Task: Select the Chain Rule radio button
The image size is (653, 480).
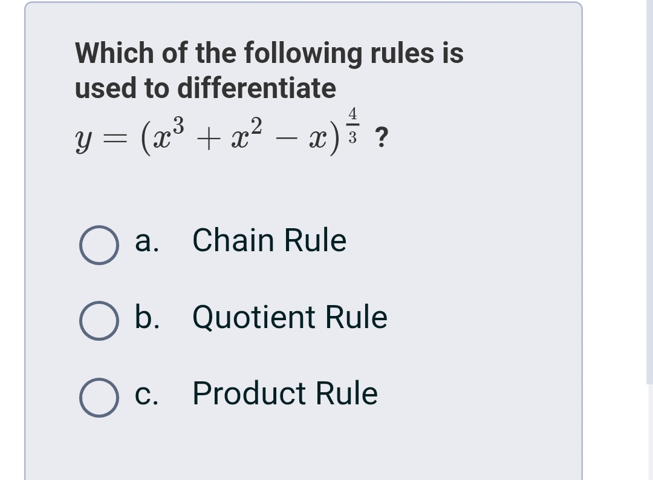Action: [x=98, y=247]
